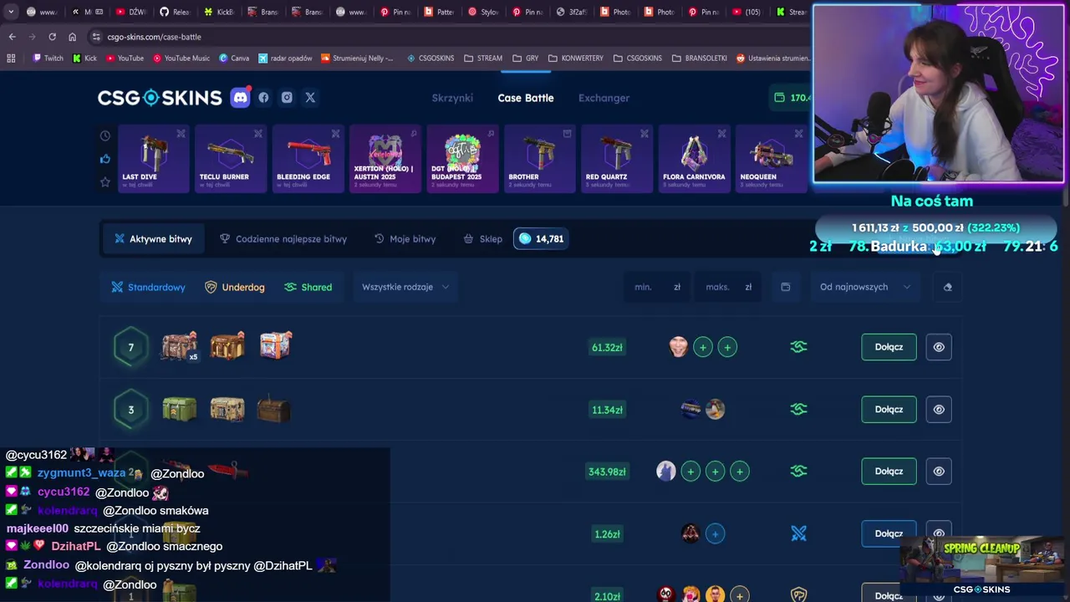The height and width of the screenshot is (602, 1070).
Task: Toggle Standardowy battle mode filter
Action: click(149, 287)
